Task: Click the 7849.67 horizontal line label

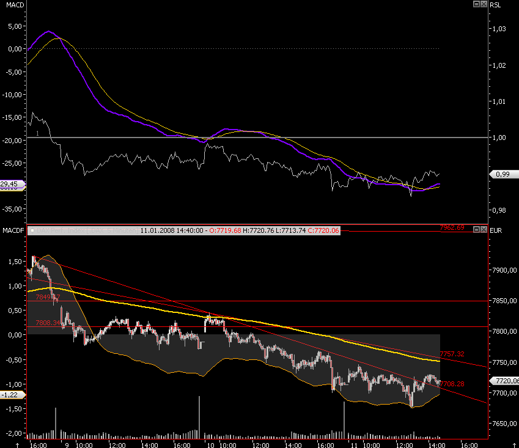Action: (48, 297)
